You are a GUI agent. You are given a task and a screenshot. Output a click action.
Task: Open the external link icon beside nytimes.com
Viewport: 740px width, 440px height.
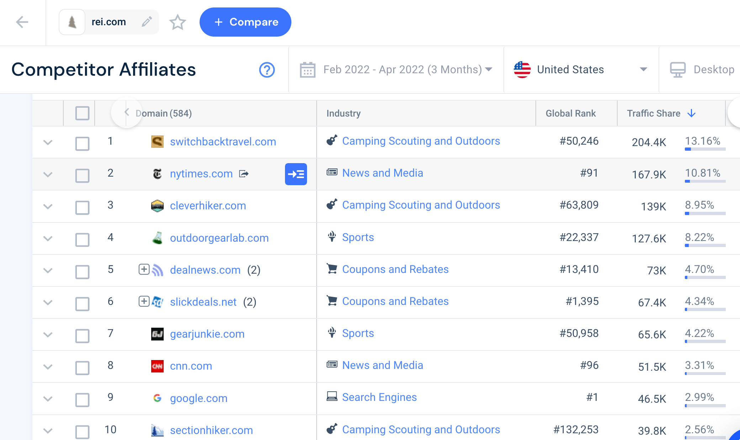[x=244, y=174]
